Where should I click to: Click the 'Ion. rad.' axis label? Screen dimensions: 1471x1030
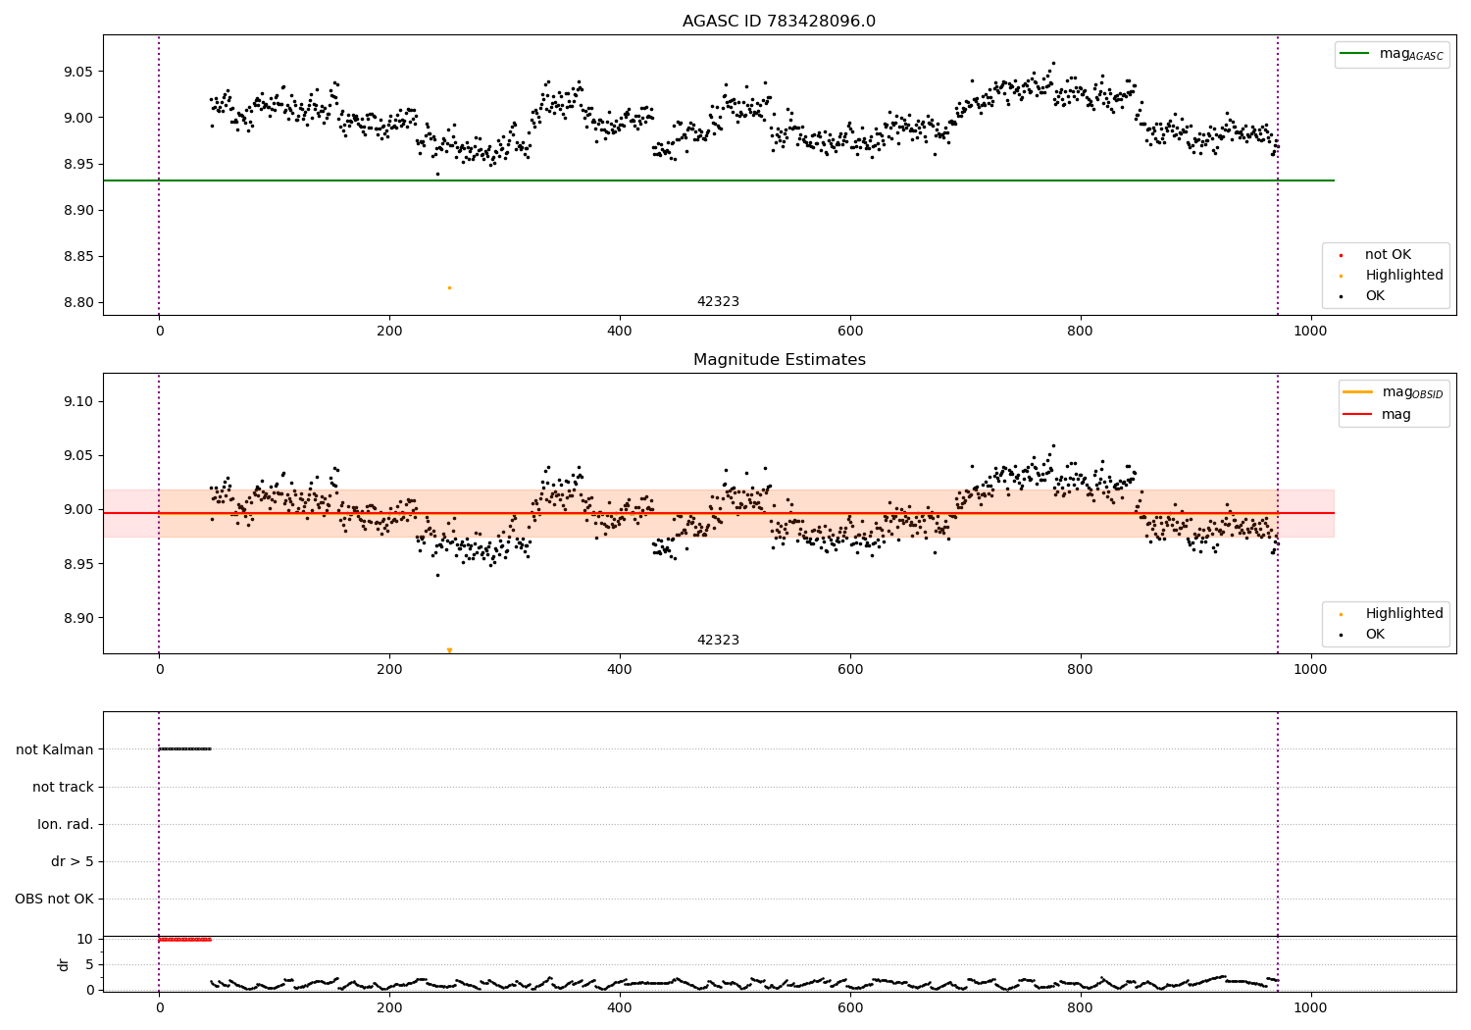pos(66,825)
